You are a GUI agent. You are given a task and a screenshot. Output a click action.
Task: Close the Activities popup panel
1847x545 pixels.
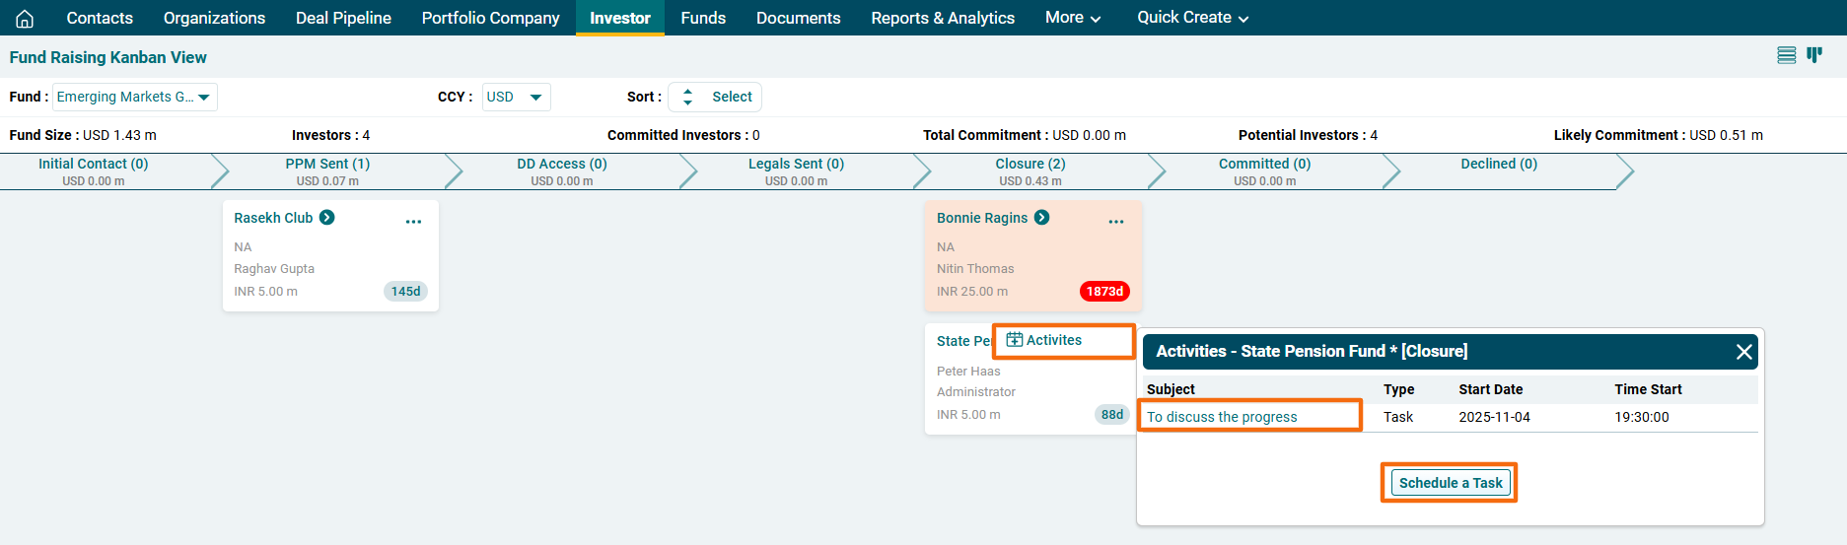1743,352
